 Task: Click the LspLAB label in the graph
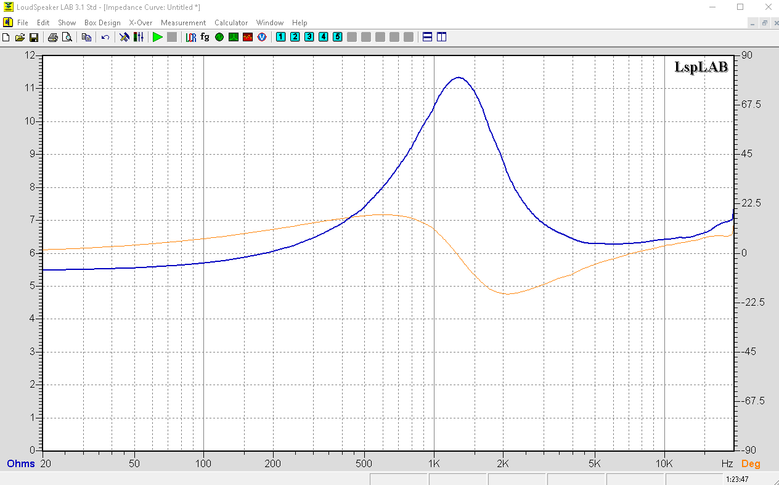[701, 68]
